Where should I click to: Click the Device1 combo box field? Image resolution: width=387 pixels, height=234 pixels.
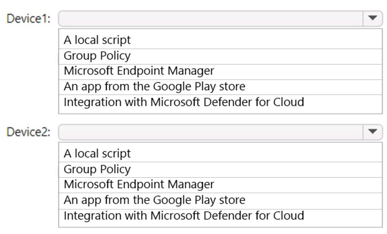(x=220, y=19)
